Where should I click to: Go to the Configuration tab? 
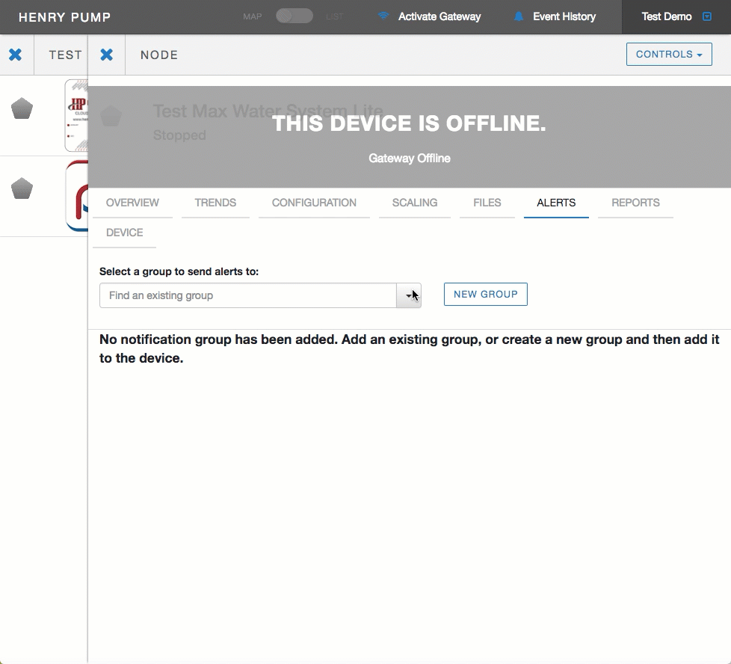[x=314, y=203]
